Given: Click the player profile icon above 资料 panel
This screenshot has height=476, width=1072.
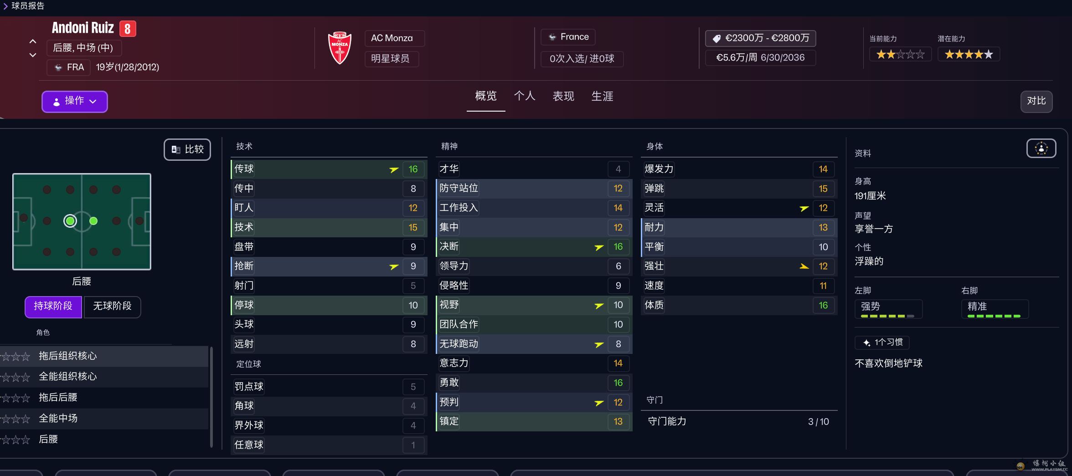Looking at the screenshot, I should 1041,148.
